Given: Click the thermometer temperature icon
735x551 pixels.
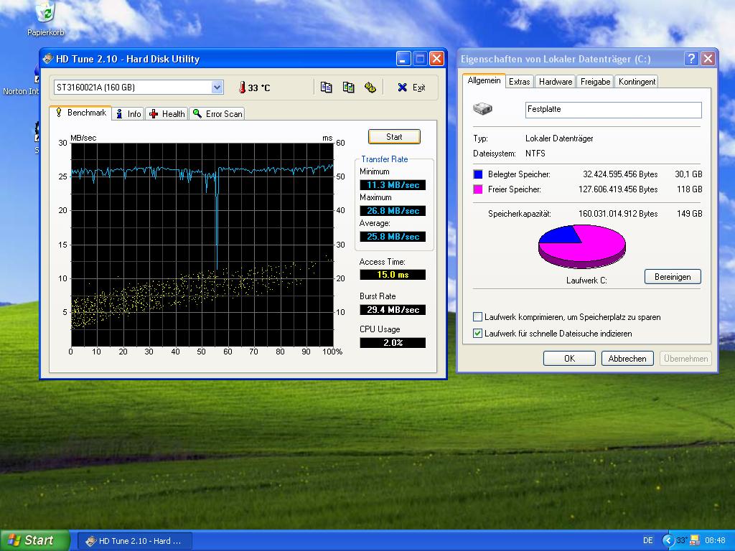Looking at the screenshot, I should 242,87.
